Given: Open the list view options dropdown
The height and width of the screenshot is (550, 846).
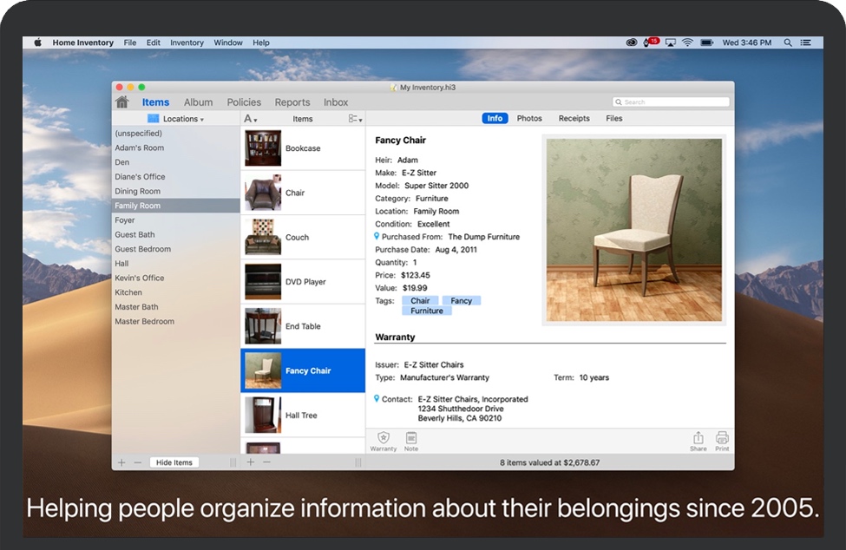Looking at the screenshot, I should tap(355, 119).
